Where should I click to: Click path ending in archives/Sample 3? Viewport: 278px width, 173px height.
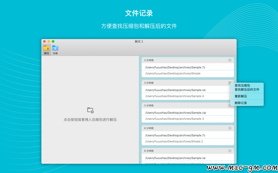pyautogui.click(x=175, y=119)
